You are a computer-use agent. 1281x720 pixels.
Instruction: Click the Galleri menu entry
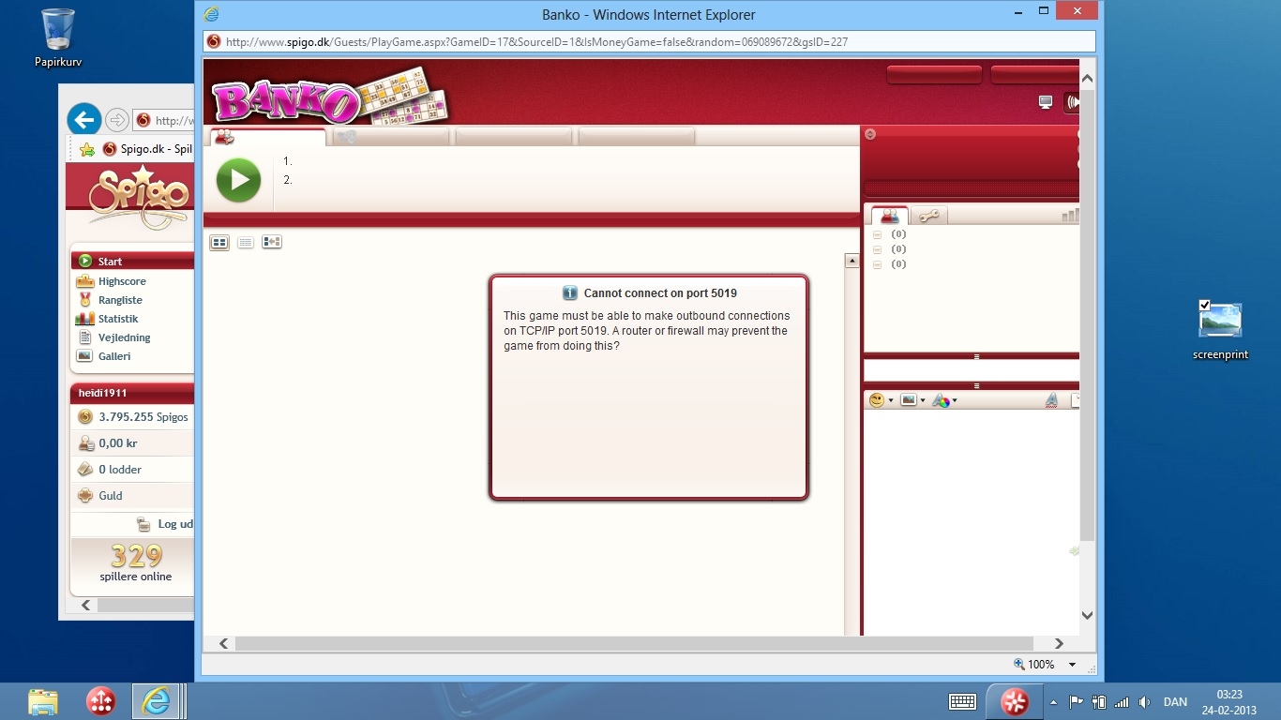[113, 356]
